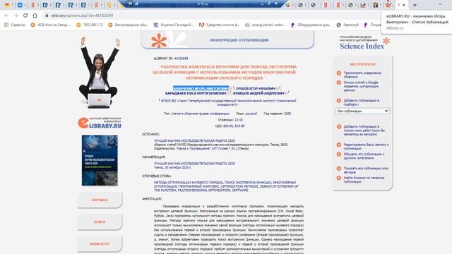The height and width of the screenshot is (254, 452).
Task: Click highlighted author Ананченко Игорь Викторович
Action: pyautogui.click(x=201, y=88)
